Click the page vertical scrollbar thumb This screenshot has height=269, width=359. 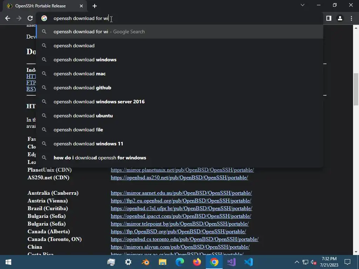[355, 89]
